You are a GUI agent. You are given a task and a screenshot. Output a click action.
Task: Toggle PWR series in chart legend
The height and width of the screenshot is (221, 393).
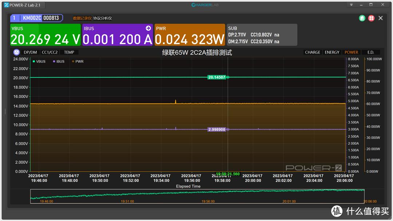(78, 62)
